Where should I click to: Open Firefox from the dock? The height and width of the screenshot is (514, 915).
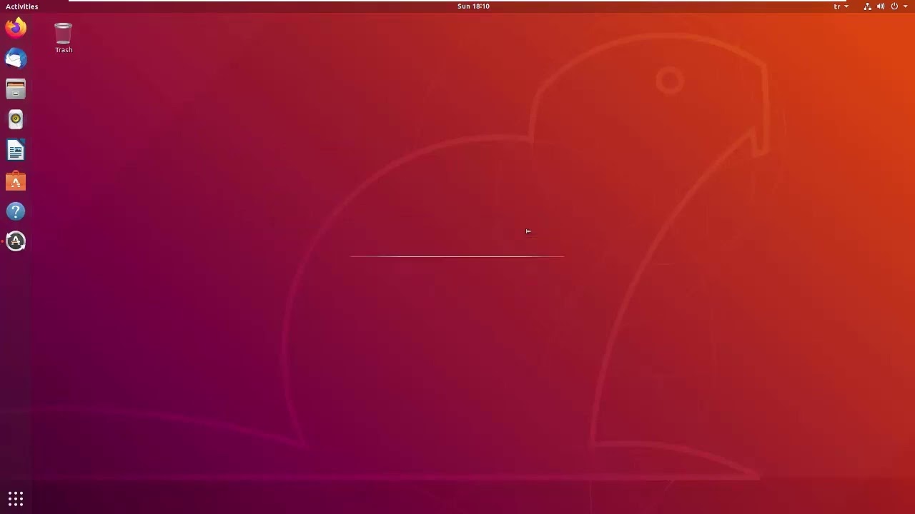(16, 28)
